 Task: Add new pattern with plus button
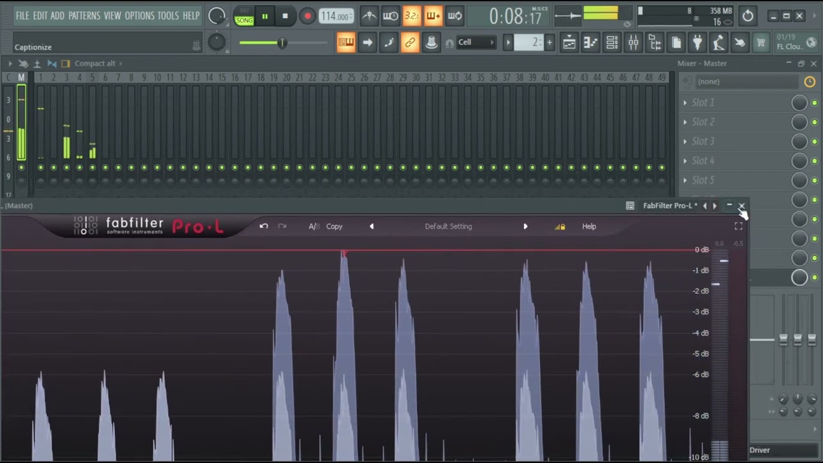tap(549, 42)
